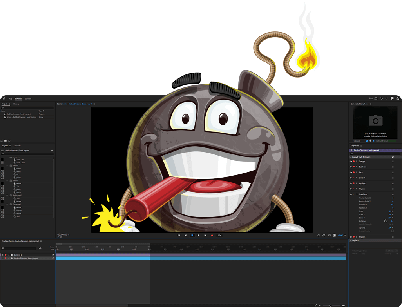Click the red Record button in playback controls
This screenshot has width=402, height=307.
(212, 235)
